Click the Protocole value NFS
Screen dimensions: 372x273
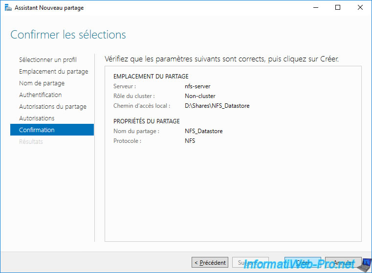190,141
